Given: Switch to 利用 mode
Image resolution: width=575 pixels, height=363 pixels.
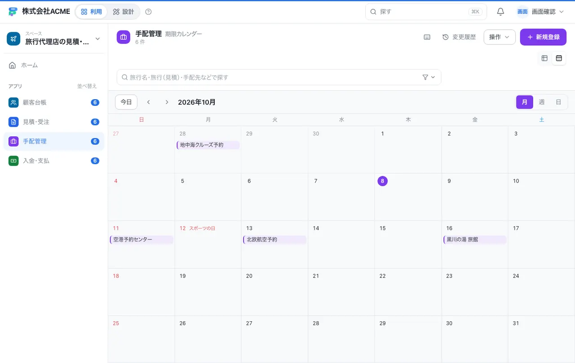Looking at the screenshot, I should click(x=92, y=12).
